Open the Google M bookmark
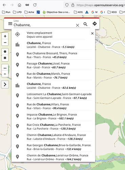This screenshot has height=170, width=125. [95, 12]
